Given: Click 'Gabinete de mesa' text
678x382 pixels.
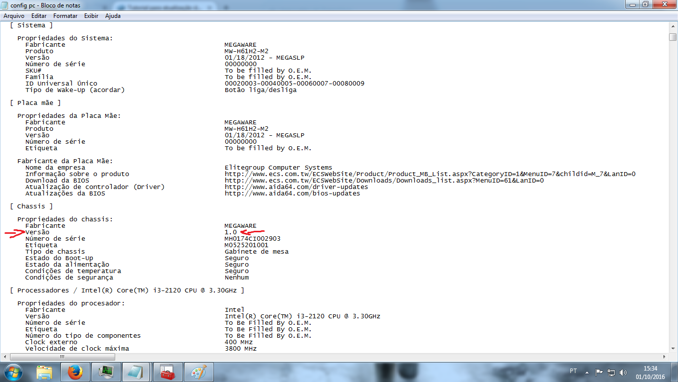Looking at the screenshot, I should coord(256,252).
